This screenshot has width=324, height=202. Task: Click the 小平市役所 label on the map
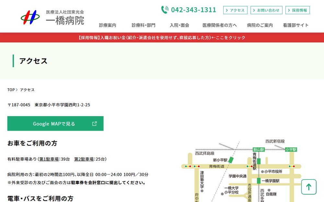click(x=273, y=171)
